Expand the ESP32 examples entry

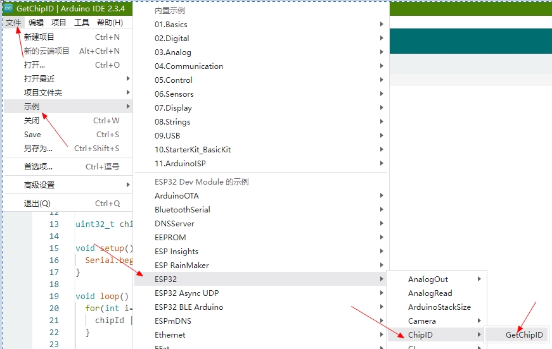click(x=261, y=279)
